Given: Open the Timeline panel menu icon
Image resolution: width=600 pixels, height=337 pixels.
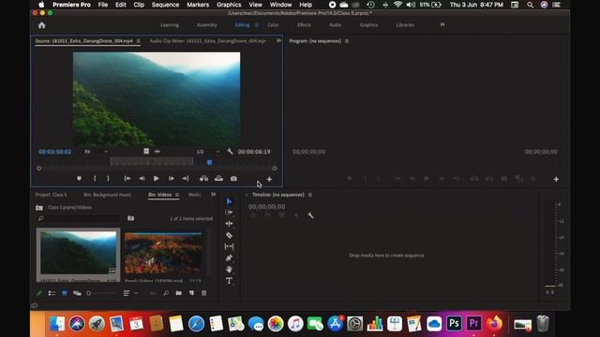Looking at the screenshot, I should pyautogui.click(x=310, y=195).
